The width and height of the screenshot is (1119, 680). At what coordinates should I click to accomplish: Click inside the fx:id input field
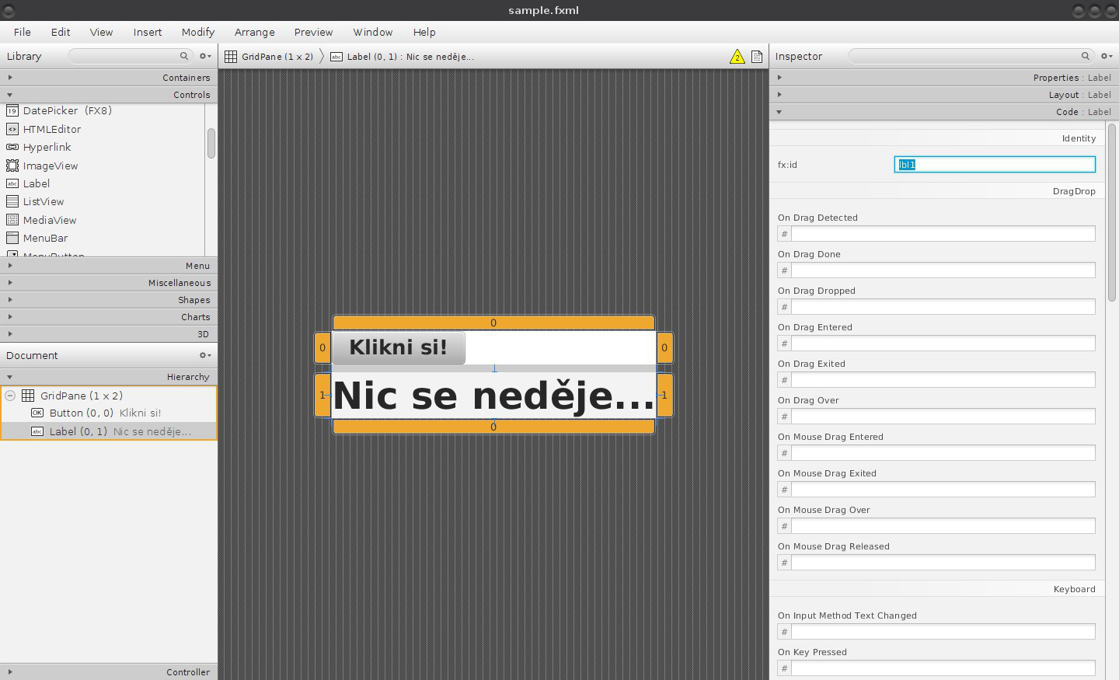click(995, 164)
